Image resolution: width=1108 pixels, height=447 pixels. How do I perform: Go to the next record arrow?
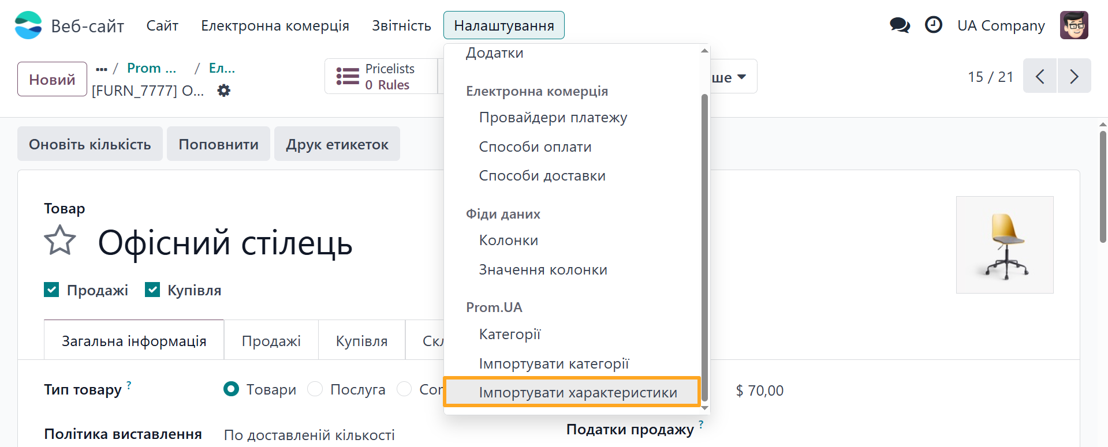1073,76
